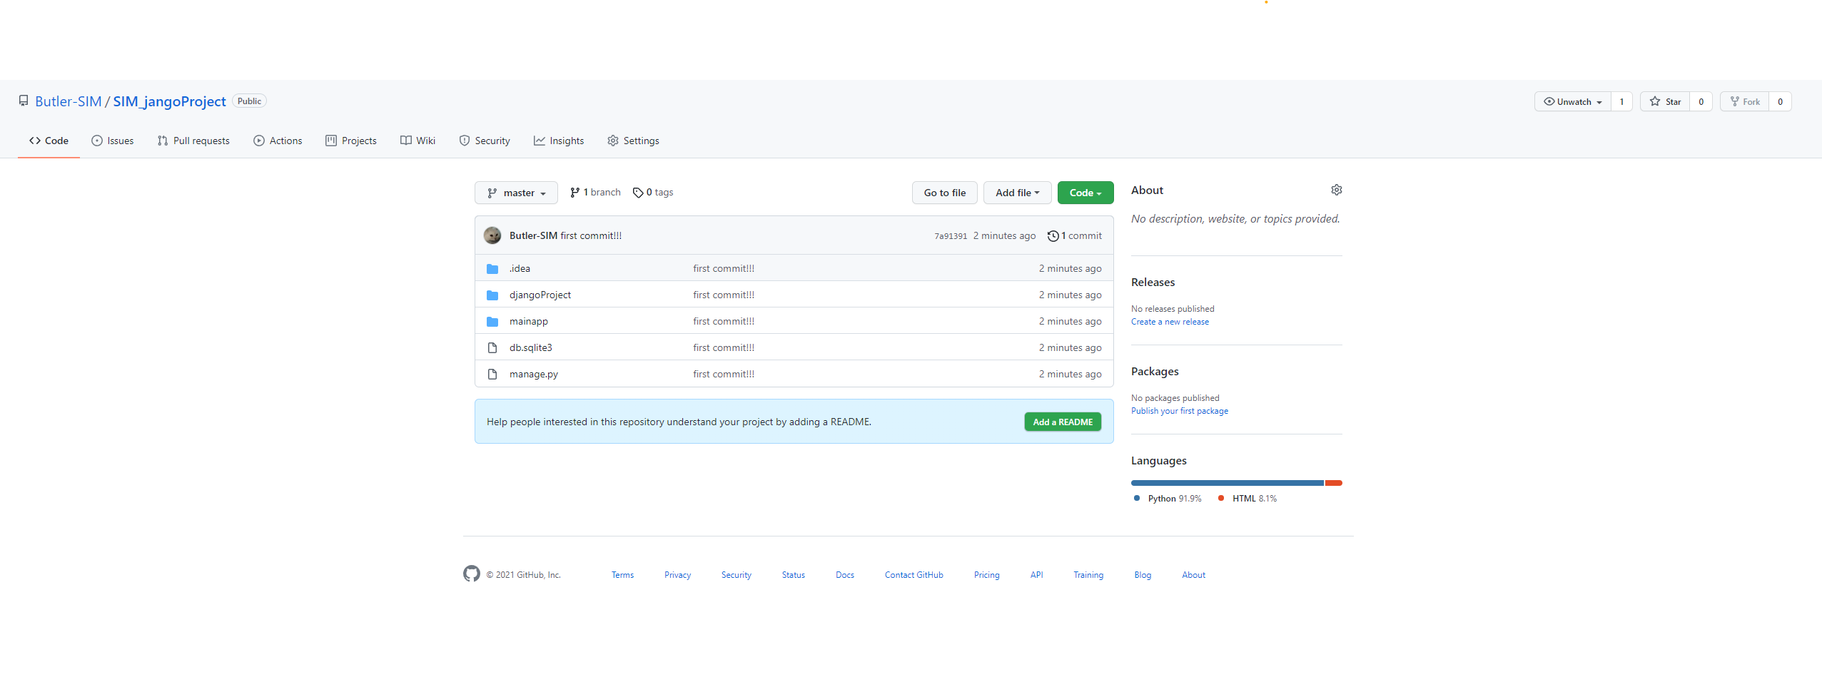Viewport: 1822px width, 692px height.
Task: Click the Security shield icon
Action: [x=465, y=141]
